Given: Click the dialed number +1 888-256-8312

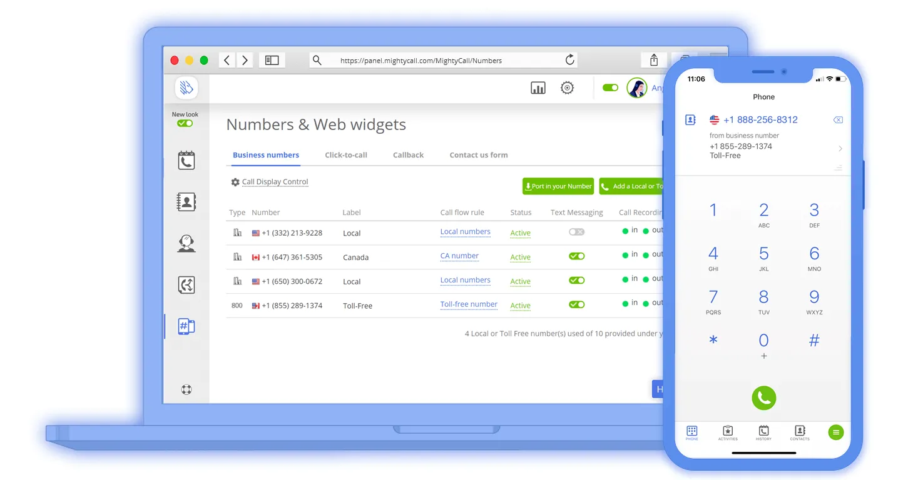Looking at the screenshot, I should [760, 120].
